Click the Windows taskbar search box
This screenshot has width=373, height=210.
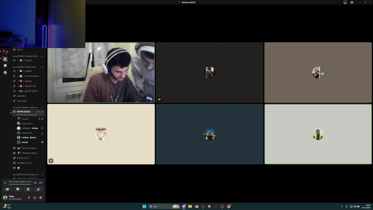point(164,206)
